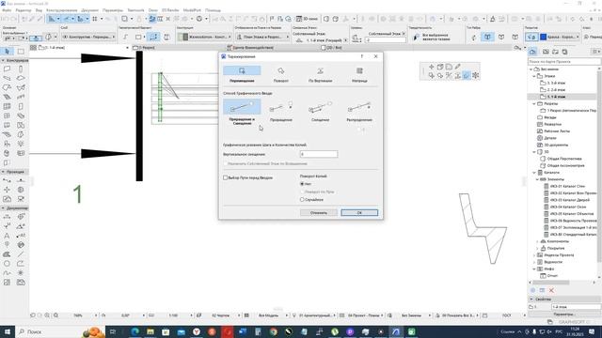Select the Матрица multiply action
Viewport: 602px width, 338px height.
[359, 74]
